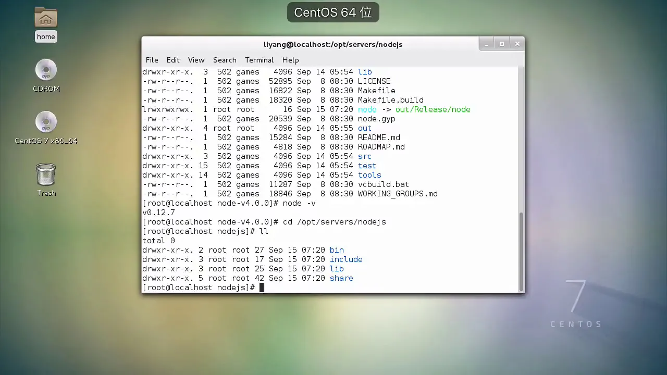Maximize the terminal window
This screenshot has width=667, height=375.
(x=502, y=44)
